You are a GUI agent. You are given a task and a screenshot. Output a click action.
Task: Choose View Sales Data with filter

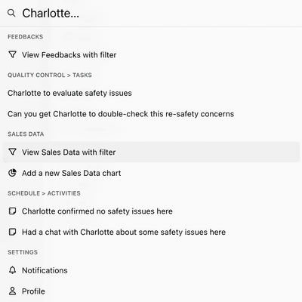[x=151, y=152]
